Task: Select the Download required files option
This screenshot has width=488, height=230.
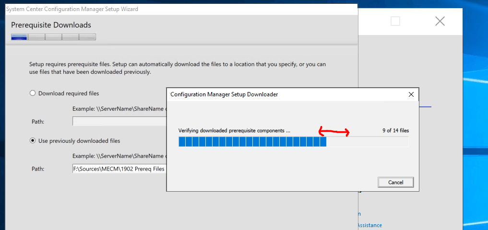Action: click(x=64, y=93)
